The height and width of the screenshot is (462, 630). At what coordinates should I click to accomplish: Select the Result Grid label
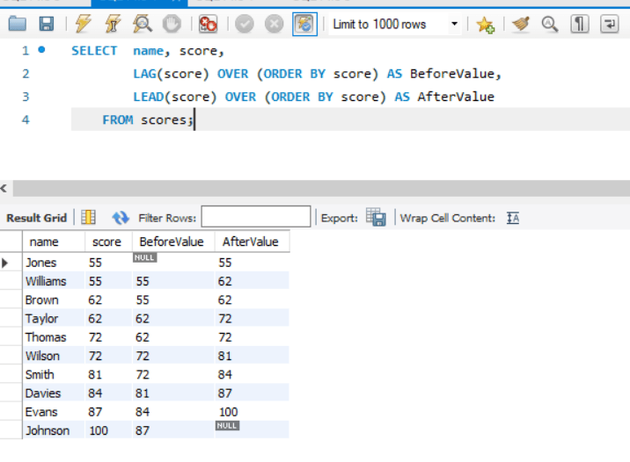coord(36,218)
